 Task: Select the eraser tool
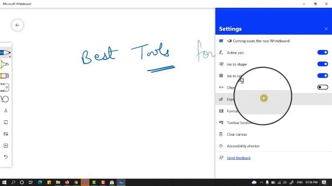tap(5, 76)
